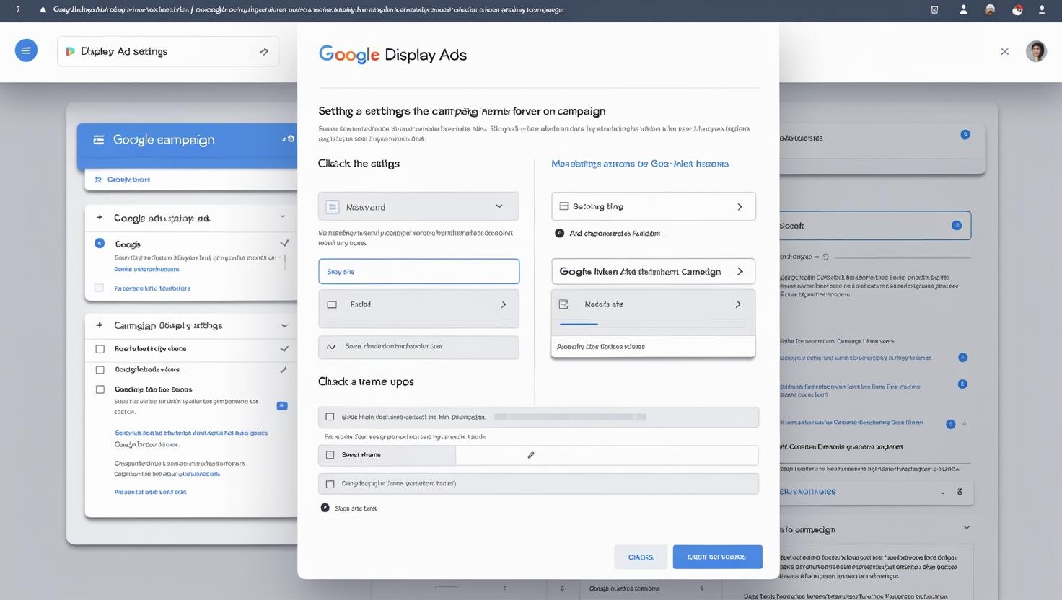The height and width of the screenshot is (600, 1062).
Task: Focus the blue-outlined 'Sey bls' input field
Action: tap(418, 271)
